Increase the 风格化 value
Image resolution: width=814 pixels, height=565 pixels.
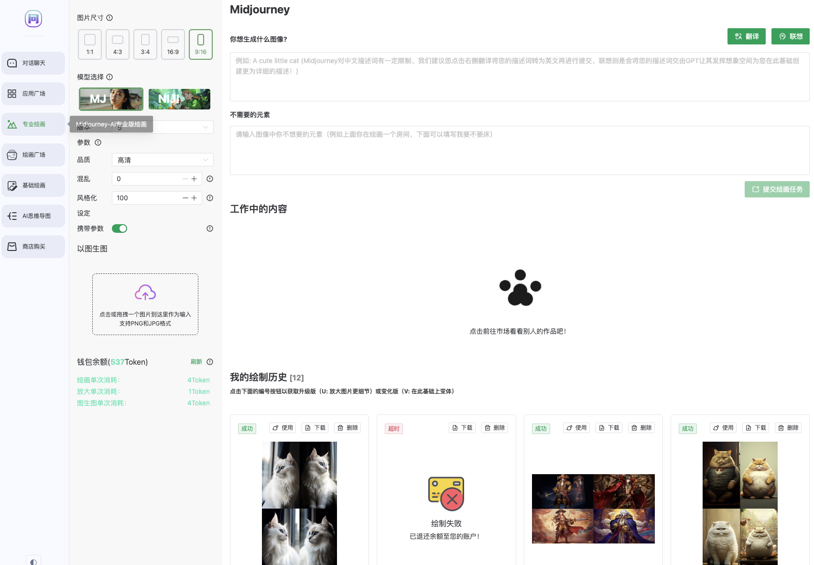(194, 198)
